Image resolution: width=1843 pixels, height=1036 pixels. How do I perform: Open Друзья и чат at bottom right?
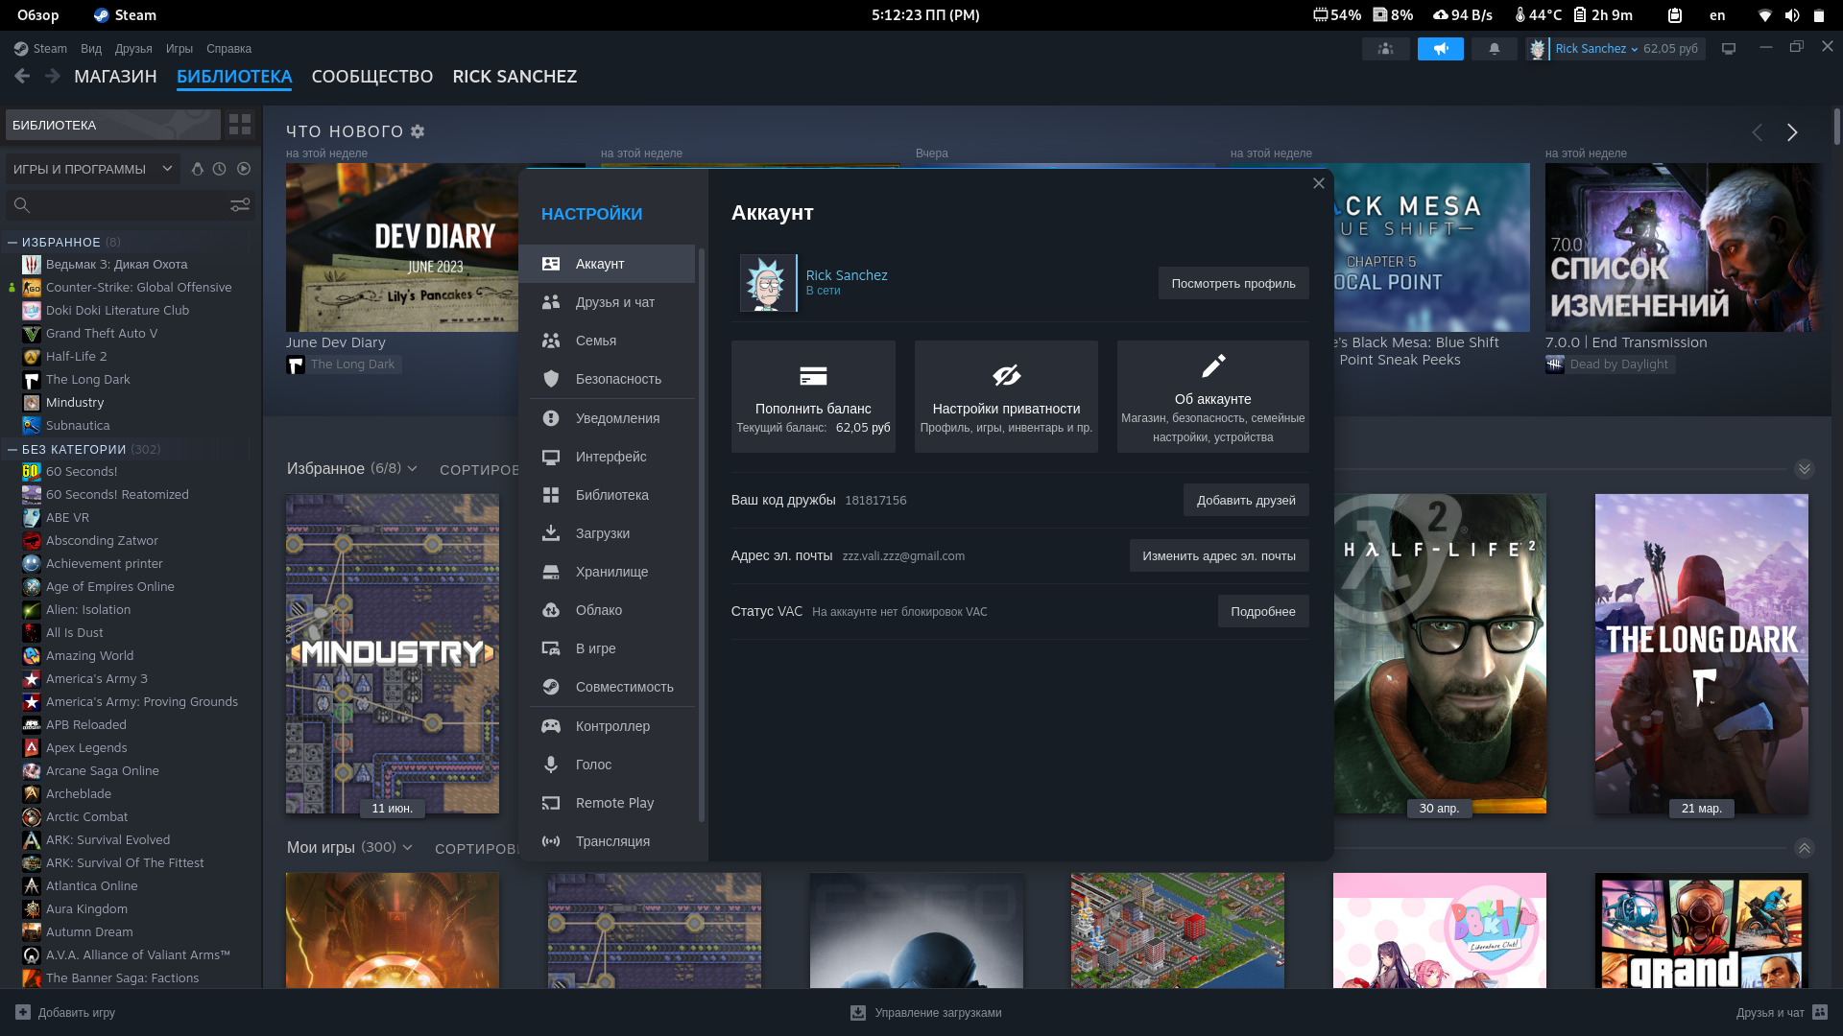tap(1782, 1012)
